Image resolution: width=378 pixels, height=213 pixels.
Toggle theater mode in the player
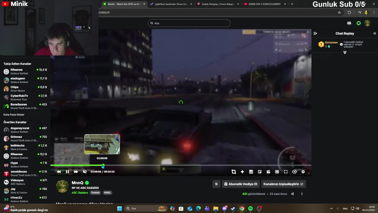point(277,172)
